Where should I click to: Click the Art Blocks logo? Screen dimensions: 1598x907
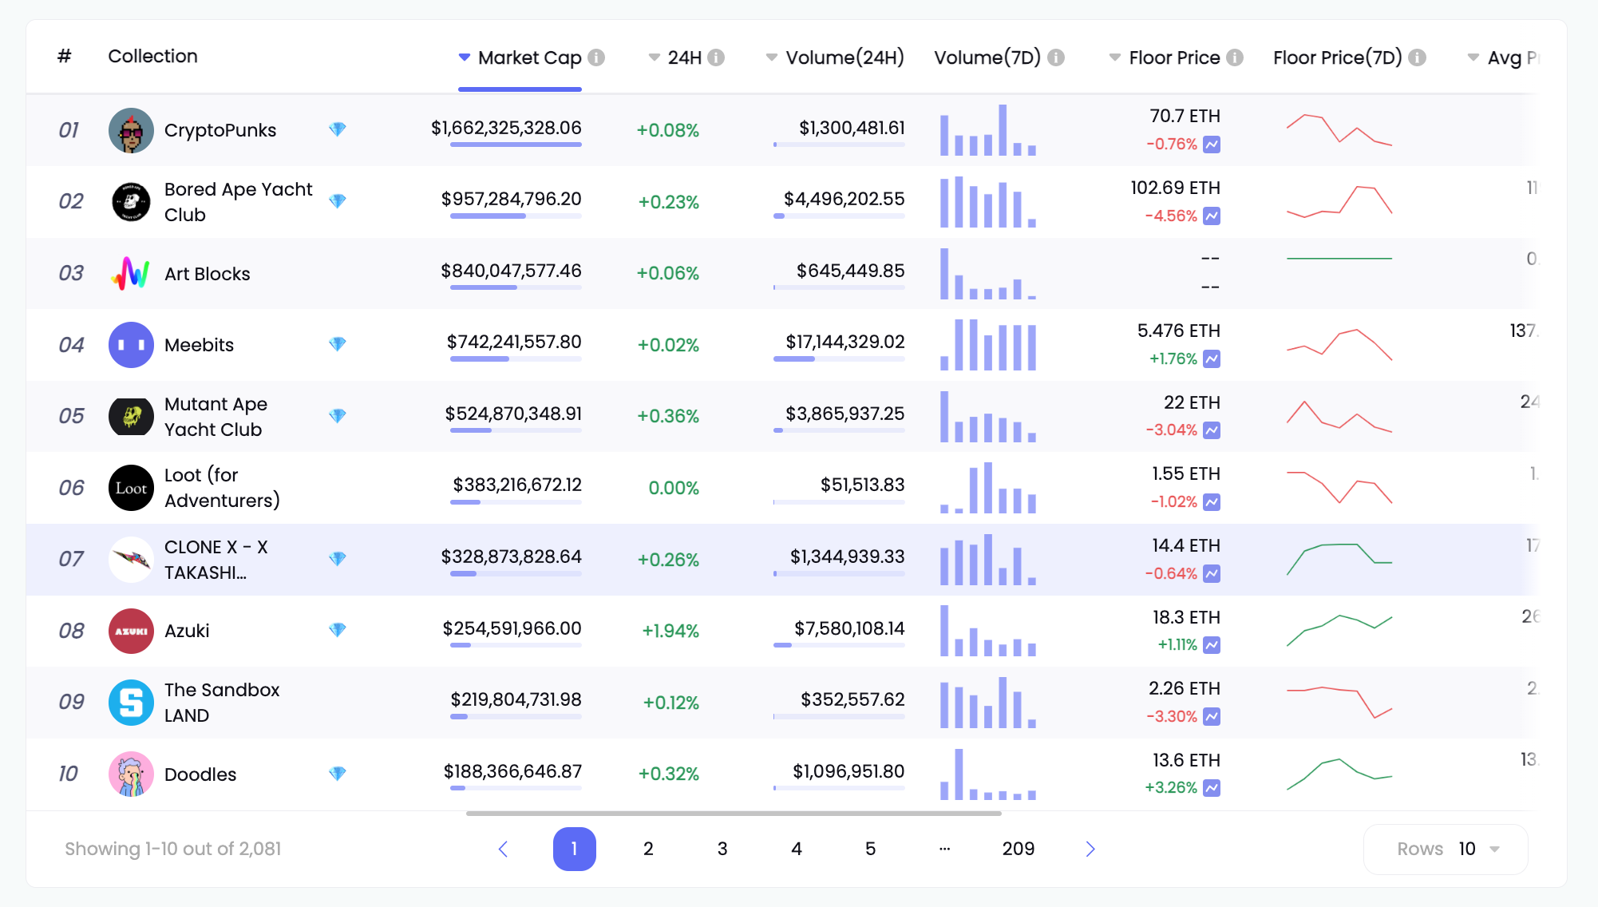131,273
